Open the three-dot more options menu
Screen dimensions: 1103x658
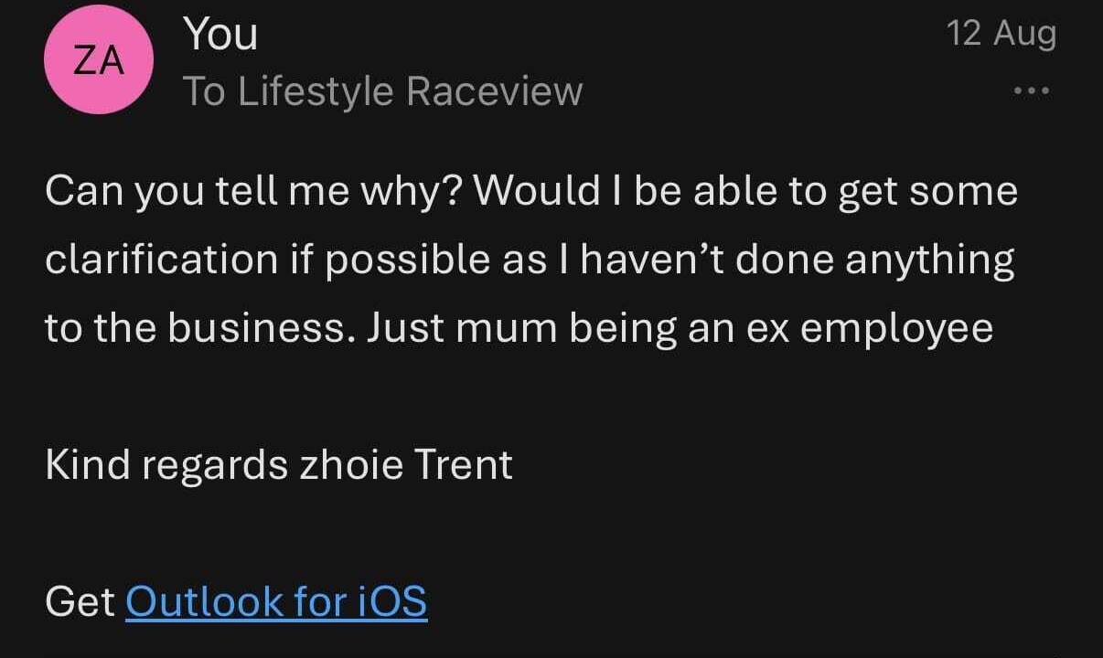tap(1032, 91)
